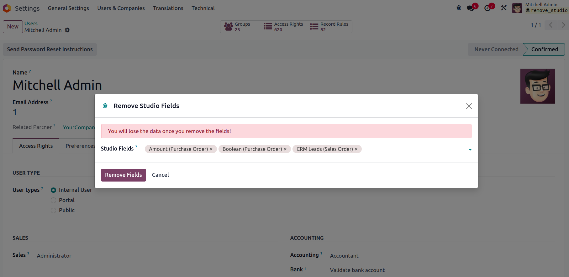Open the discuss messages icon

(470, 8)
